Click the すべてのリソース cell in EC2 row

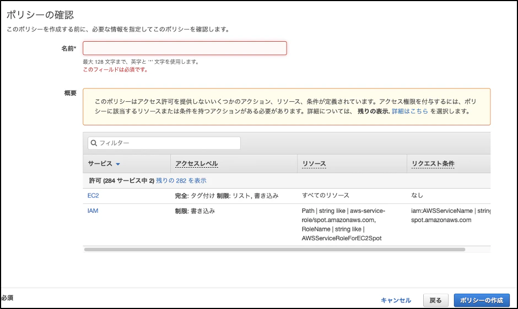(x=325, y=196)
